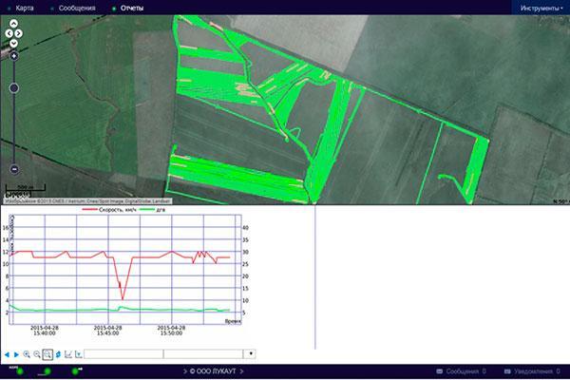Open Сообщения counter in the footer
Screen dimensions: 570x380
(x=461, y=371)
